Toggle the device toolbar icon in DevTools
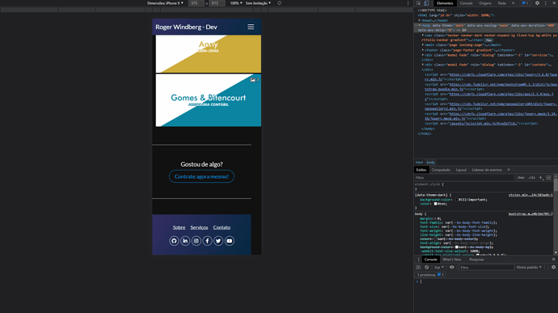Screen dimensions: 558x313 pyautogui.click(x=426, y=3)
